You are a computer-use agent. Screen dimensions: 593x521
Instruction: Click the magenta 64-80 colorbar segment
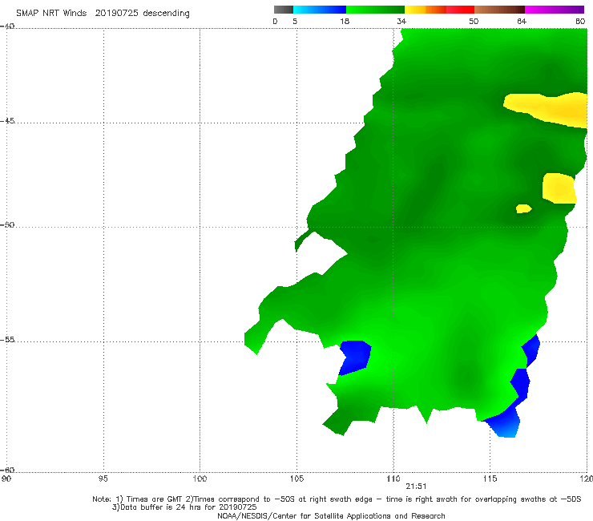pyautogui.click(x=555, y=10)
